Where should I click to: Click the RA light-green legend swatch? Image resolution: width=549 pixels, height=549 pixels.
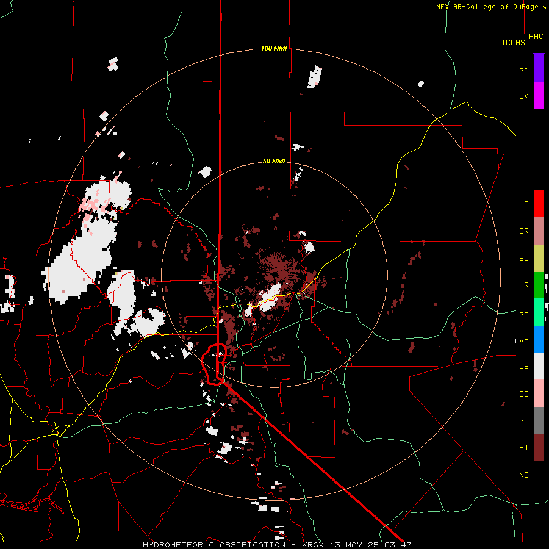539,312
